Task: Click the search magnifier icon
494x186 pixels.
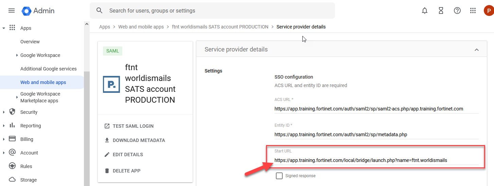Action: tap(99, 11)
